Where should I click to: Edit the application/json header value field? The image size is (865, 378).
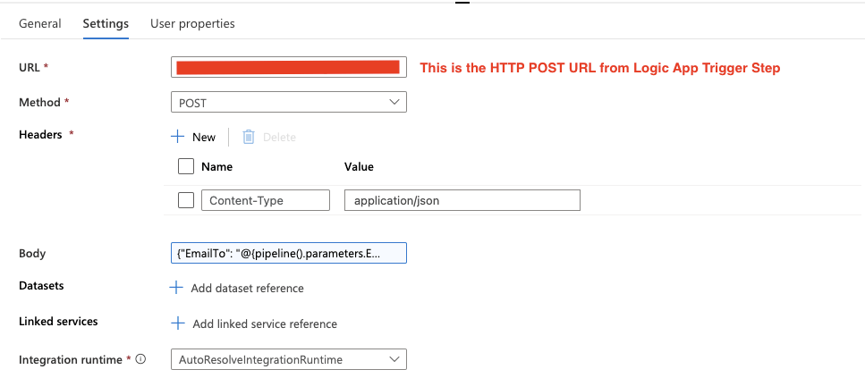click(x=462, y=201)
